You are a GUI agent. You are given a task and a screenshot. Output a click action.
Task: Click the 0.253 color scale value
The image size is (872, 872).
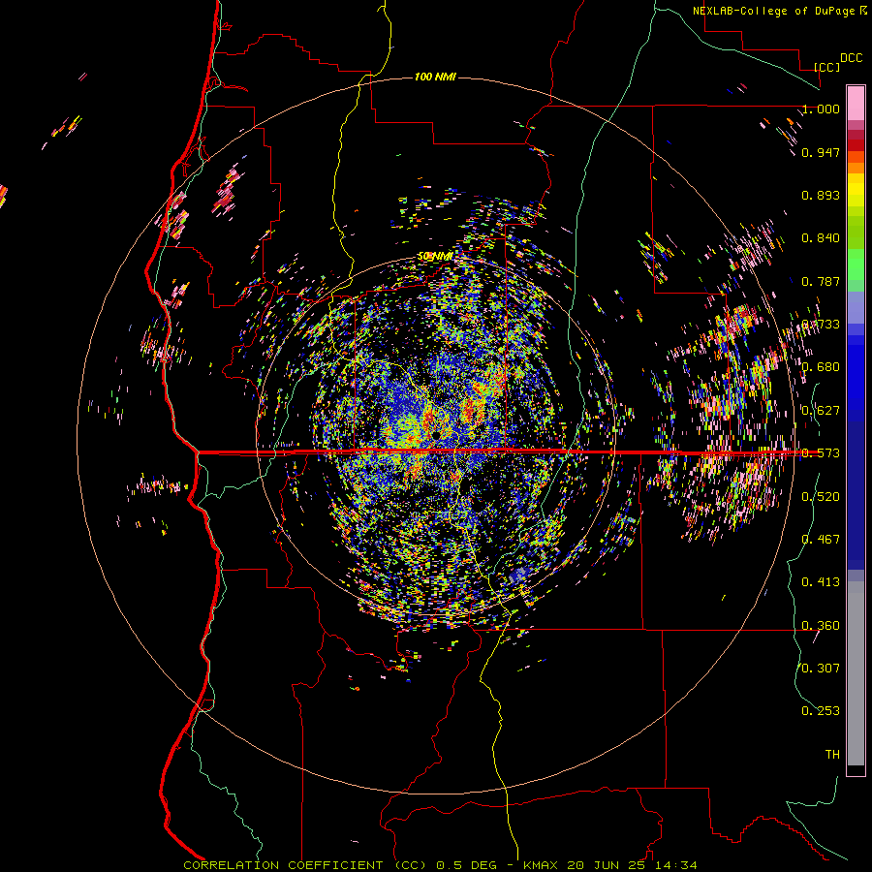pos(821,711)
